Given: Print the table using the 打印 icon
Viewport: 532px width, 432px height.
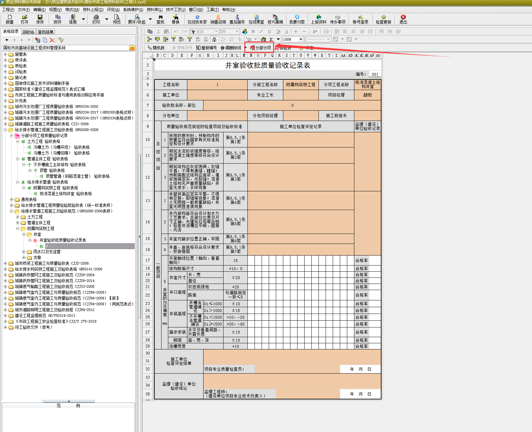Looking at the screenshot, I should [x=96, y=19].
